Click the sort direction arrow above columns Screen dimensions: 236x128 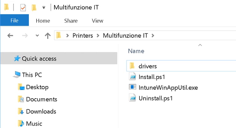pyautogui.click(x=200, y=45)
